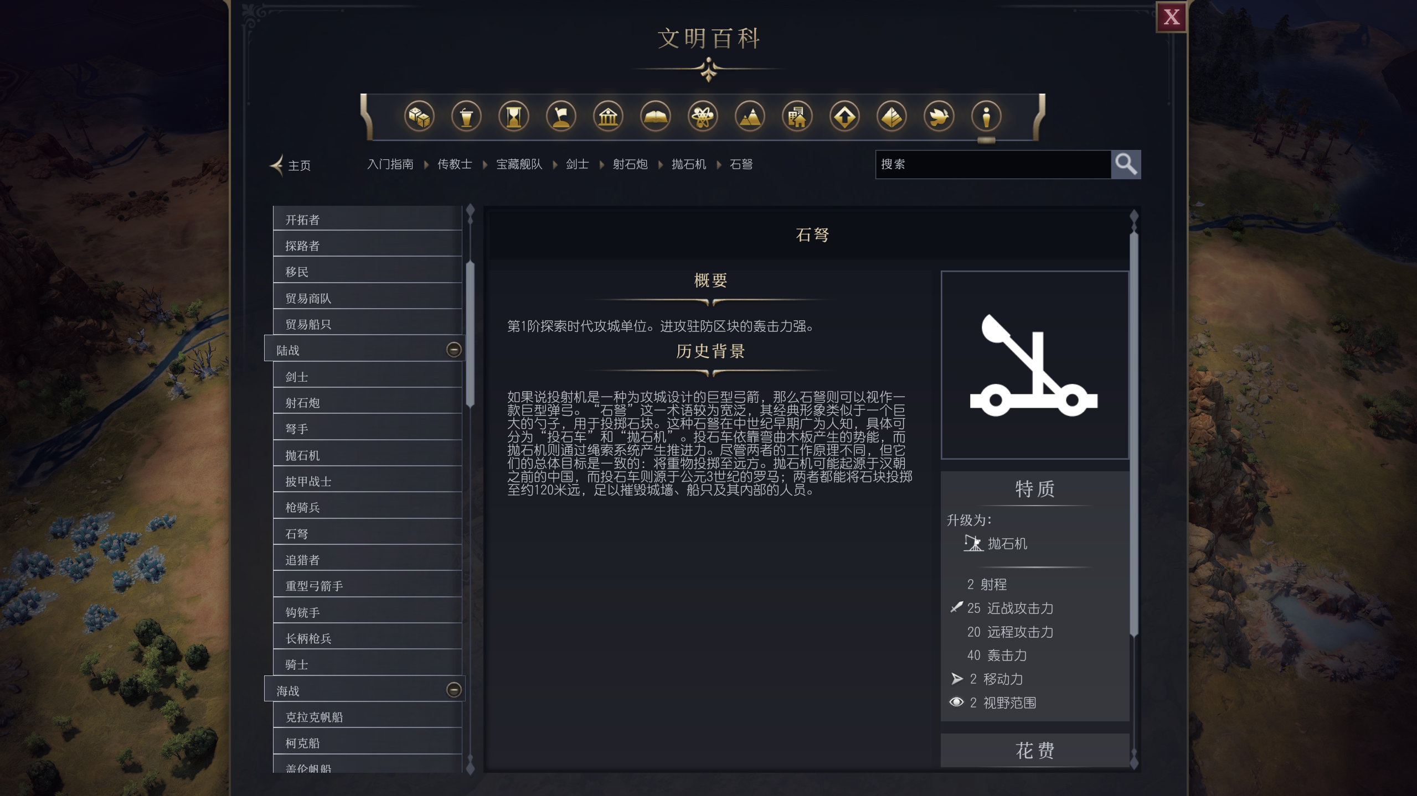Open the dove diplomacy category icon

[x=939, y=117]
